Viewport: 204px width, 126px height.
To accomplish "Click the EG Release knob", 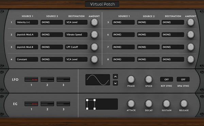I will click(x=184, y=104).
